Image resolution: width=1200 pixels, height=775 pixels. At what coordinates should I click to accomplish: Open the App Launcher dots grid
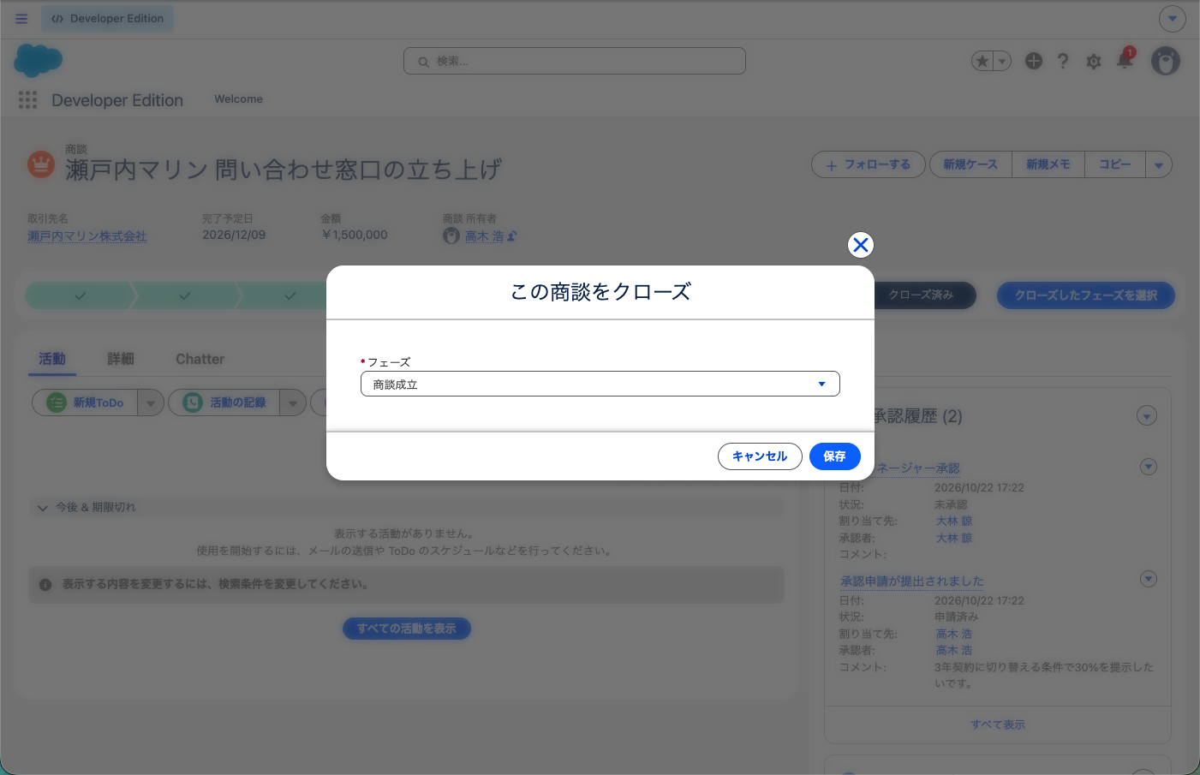point(27,100)
